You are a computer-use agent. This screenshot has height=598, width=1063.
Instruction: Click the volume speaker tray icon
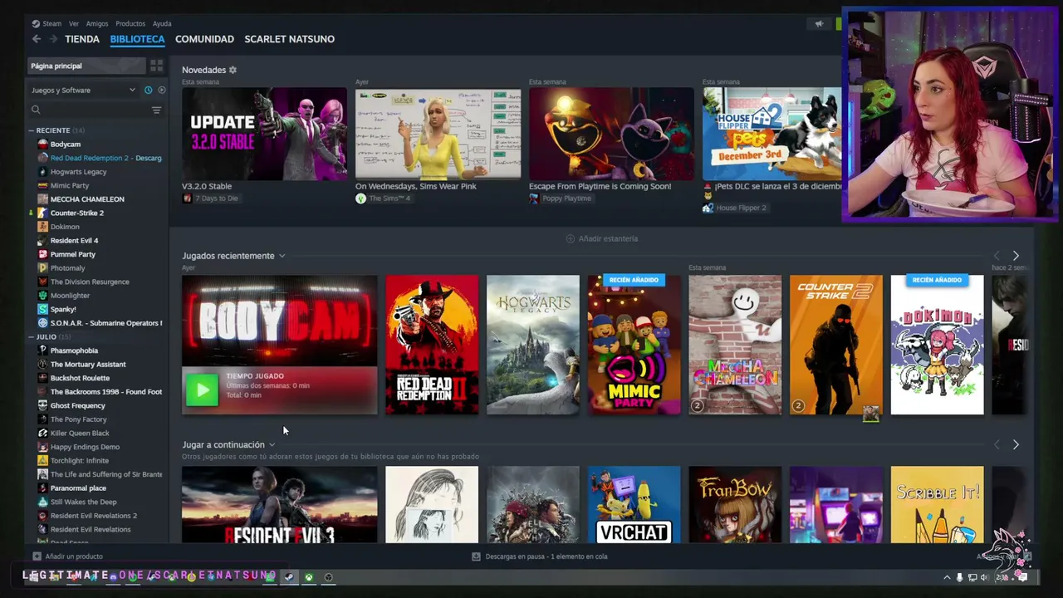pyautogui.click(x=984, y=577)
